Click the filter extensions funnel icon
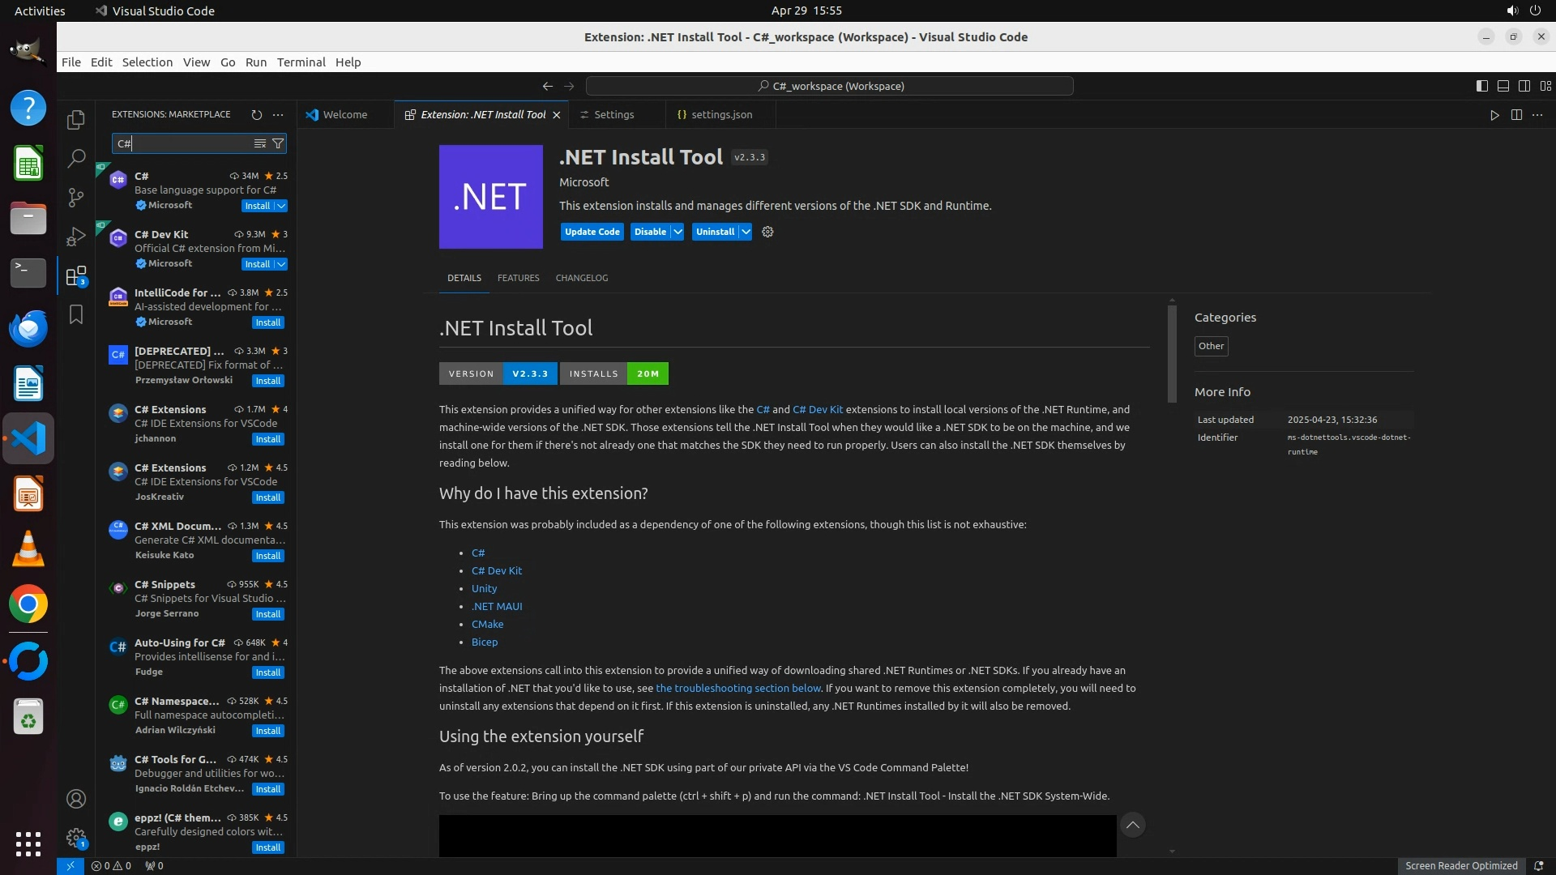This screenshot has height=875, width=1556. click(x=278, y=143)
